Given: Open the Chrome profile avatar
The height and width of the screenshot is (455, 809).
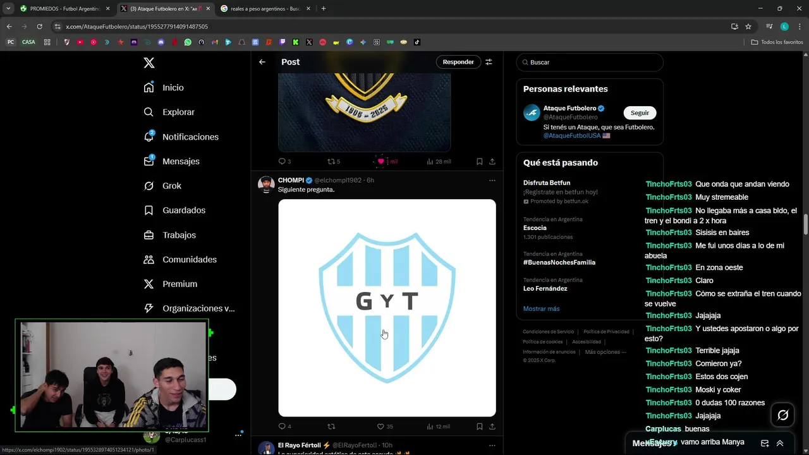Looking at the screenshot, I should (x=784, y=27).
